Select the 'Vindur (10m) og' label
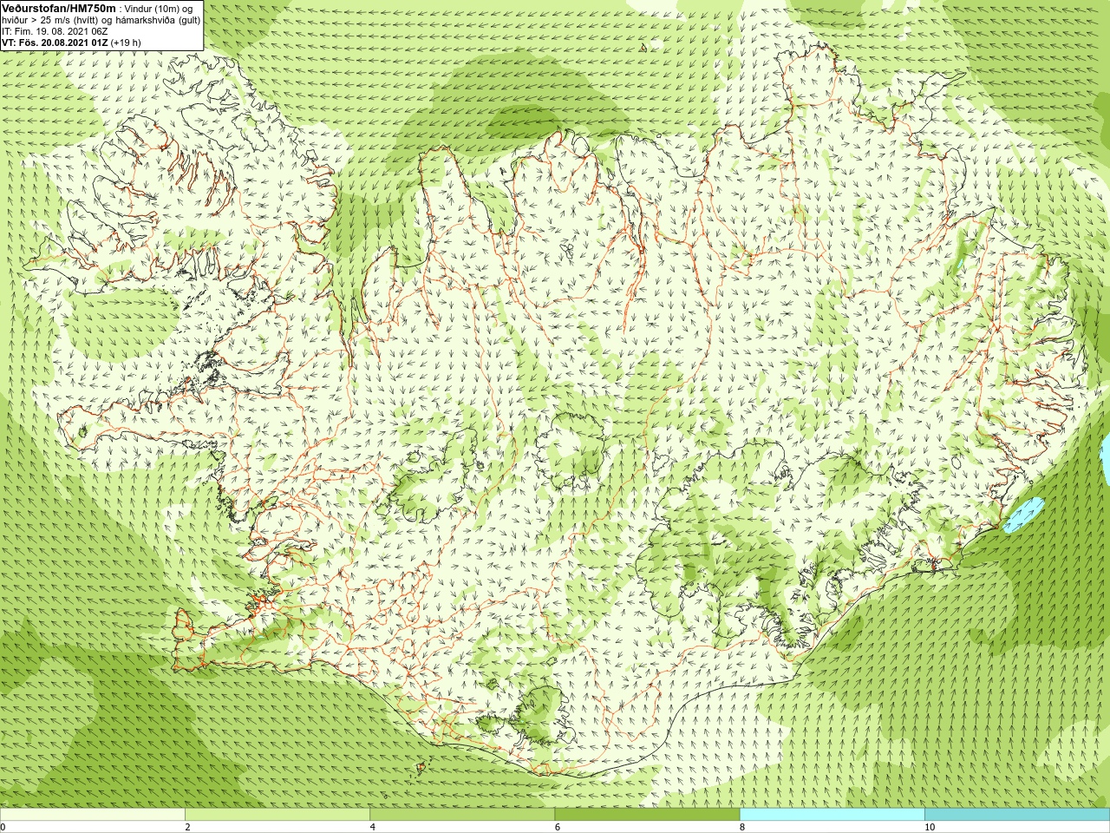 point(159,9)
